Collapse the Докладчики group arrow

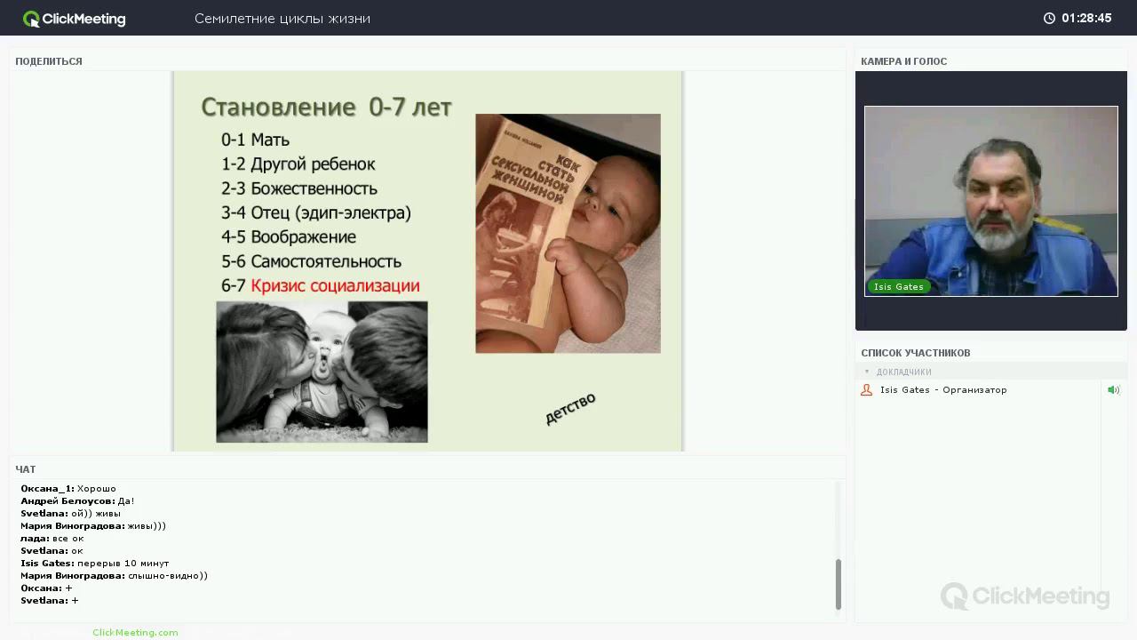[867, 372]
